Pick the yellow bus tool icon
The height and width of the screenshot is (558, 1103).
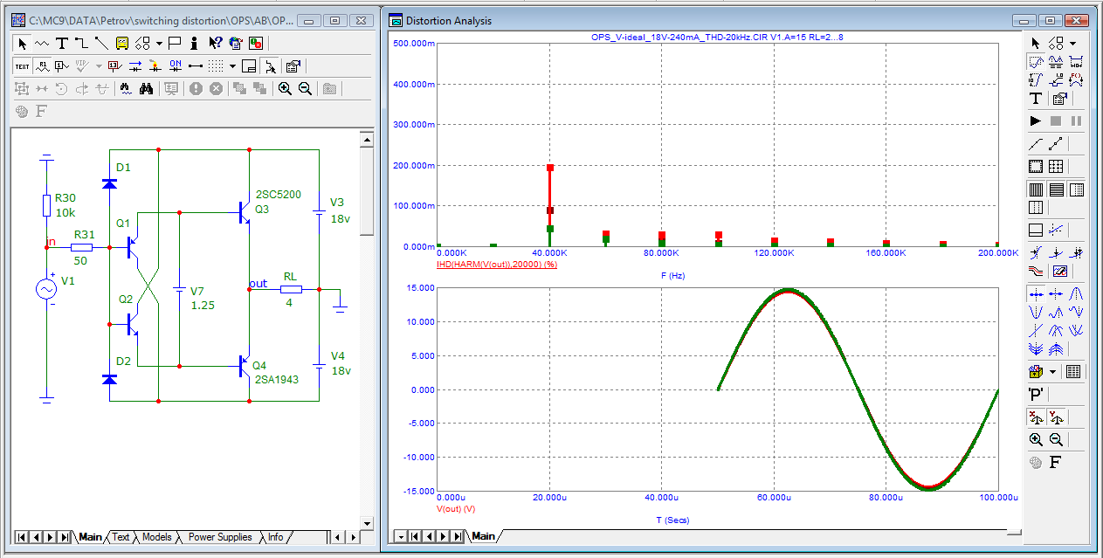click(121, 43)
